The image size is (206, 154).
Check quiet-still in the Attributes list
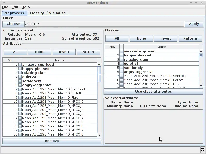(x=20, y=77)
